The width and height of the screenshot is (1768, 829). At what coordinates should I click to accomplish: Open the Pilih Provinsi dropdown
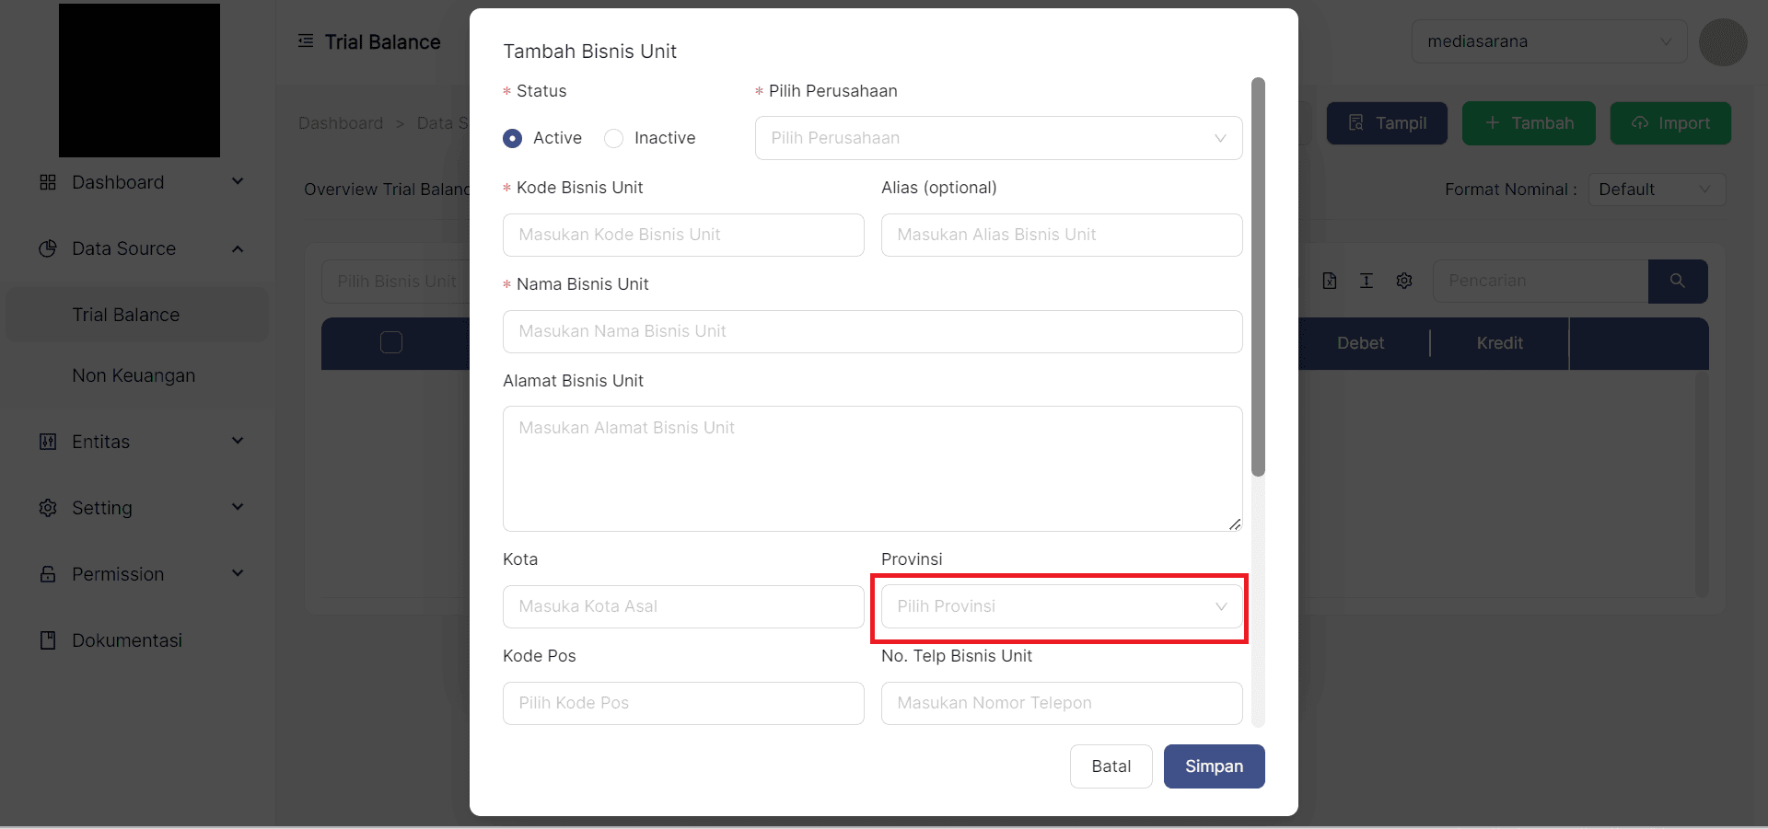click(x=1061, y=606)
